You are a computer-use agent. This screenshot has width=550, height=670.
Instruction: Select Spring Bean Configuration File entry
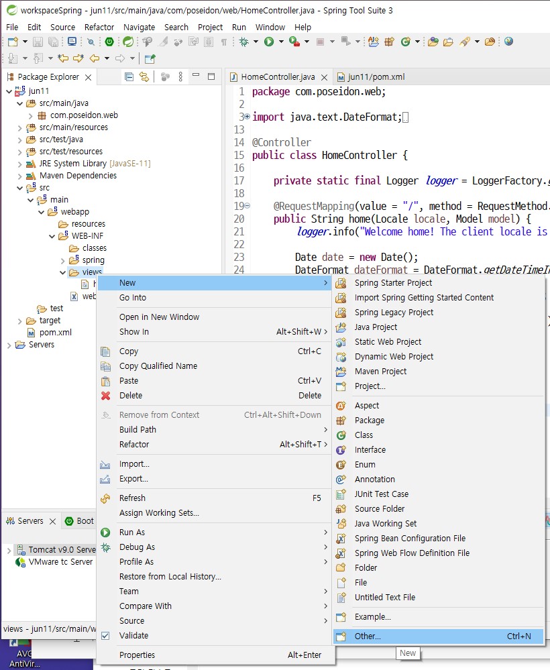(x=437, y=539)
